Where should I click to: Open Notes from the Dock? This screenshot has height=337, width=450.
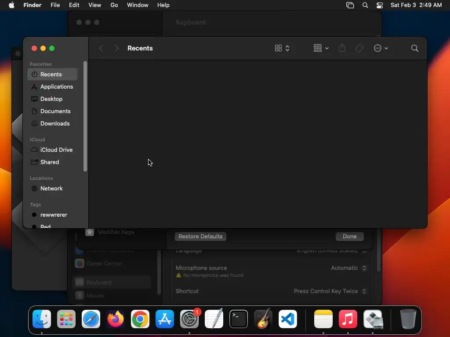coord(323,319)
